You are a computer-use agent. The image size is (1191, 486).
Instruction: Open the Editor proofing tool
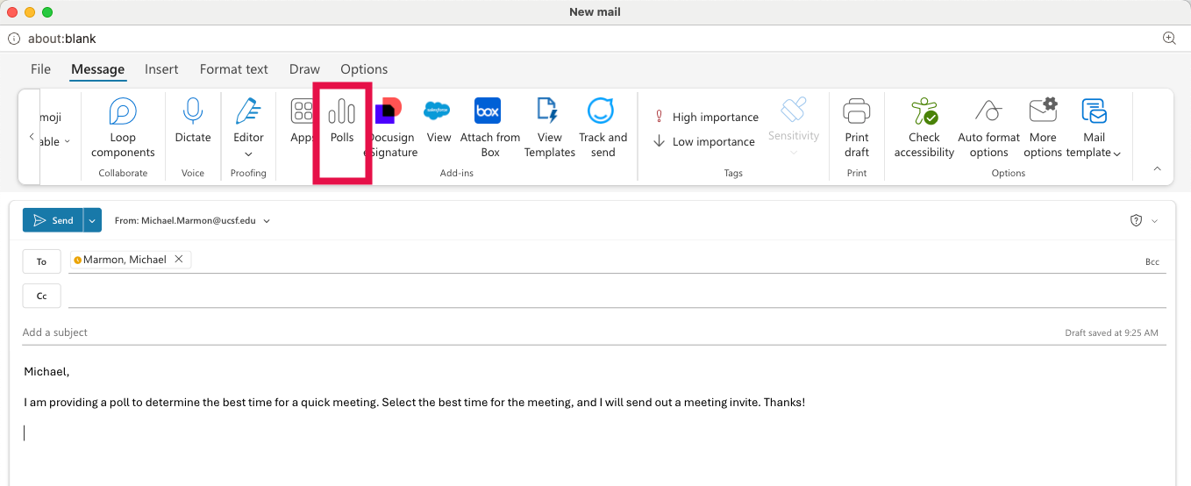[x=248, y=127]
